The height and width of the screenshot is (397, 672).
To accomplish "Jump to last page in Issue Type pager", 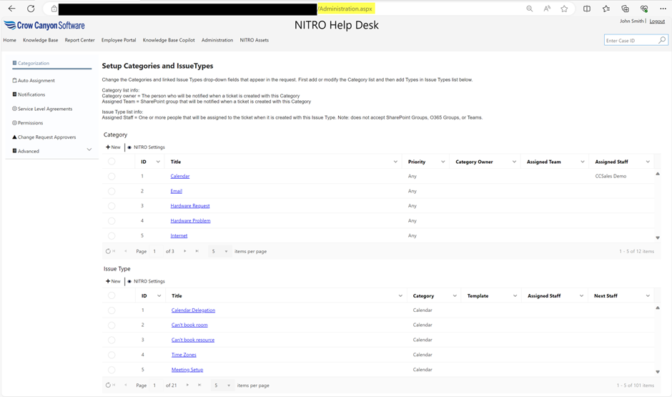I will tap(199, 385).
